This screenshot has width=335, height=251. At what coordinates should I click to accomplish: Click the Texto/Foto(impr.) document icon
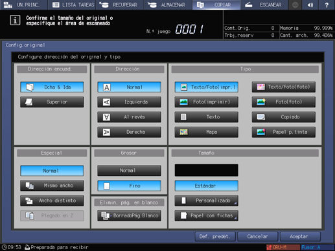(x=184, y=87)
